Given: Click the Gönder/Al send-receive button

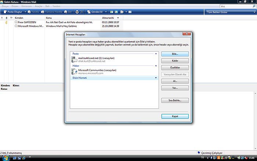Looking at the screenshot, I should pyautogui.click(x=95, y=12).
